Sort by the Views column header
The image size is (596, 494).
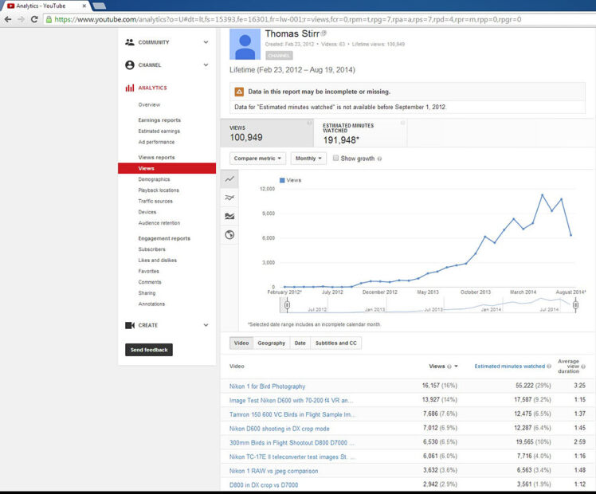coord(437,367)
